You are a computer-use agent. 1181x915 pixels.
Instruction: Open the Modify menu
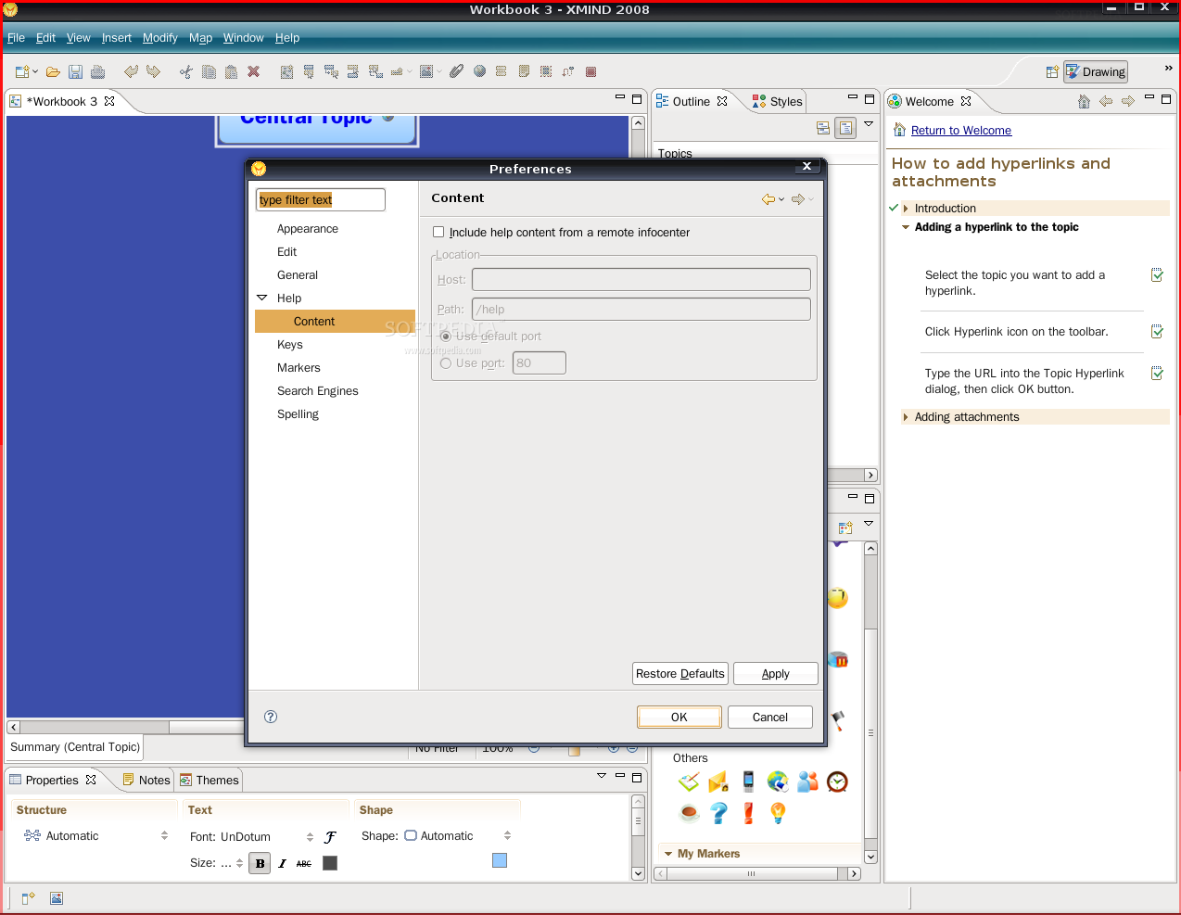(159, 38)
